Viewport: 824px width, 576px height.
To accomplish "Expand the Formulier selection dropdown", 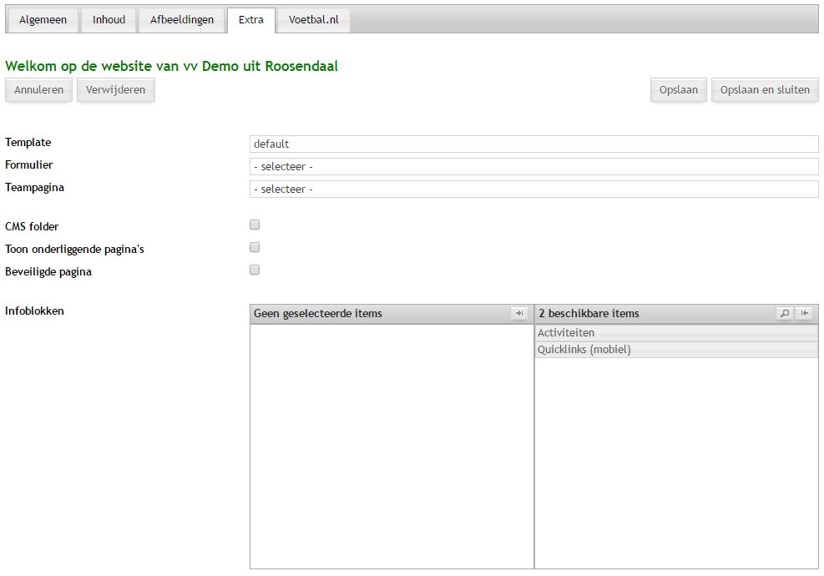I will click(533, 167).
